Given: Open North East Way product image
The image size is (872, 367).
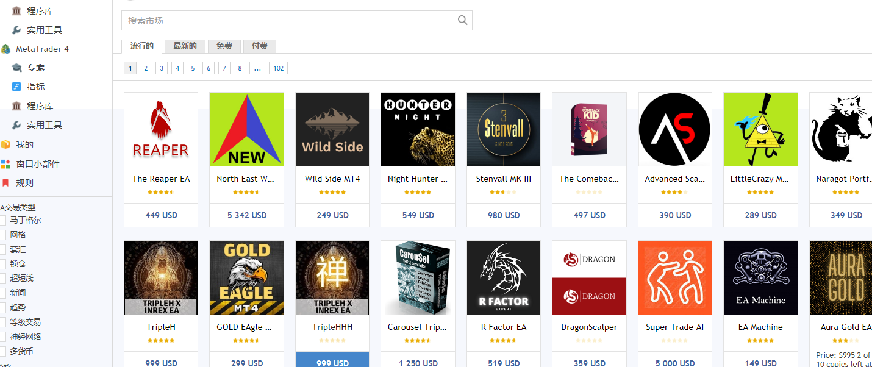Looking at the screenshot, I should (246, 129).
